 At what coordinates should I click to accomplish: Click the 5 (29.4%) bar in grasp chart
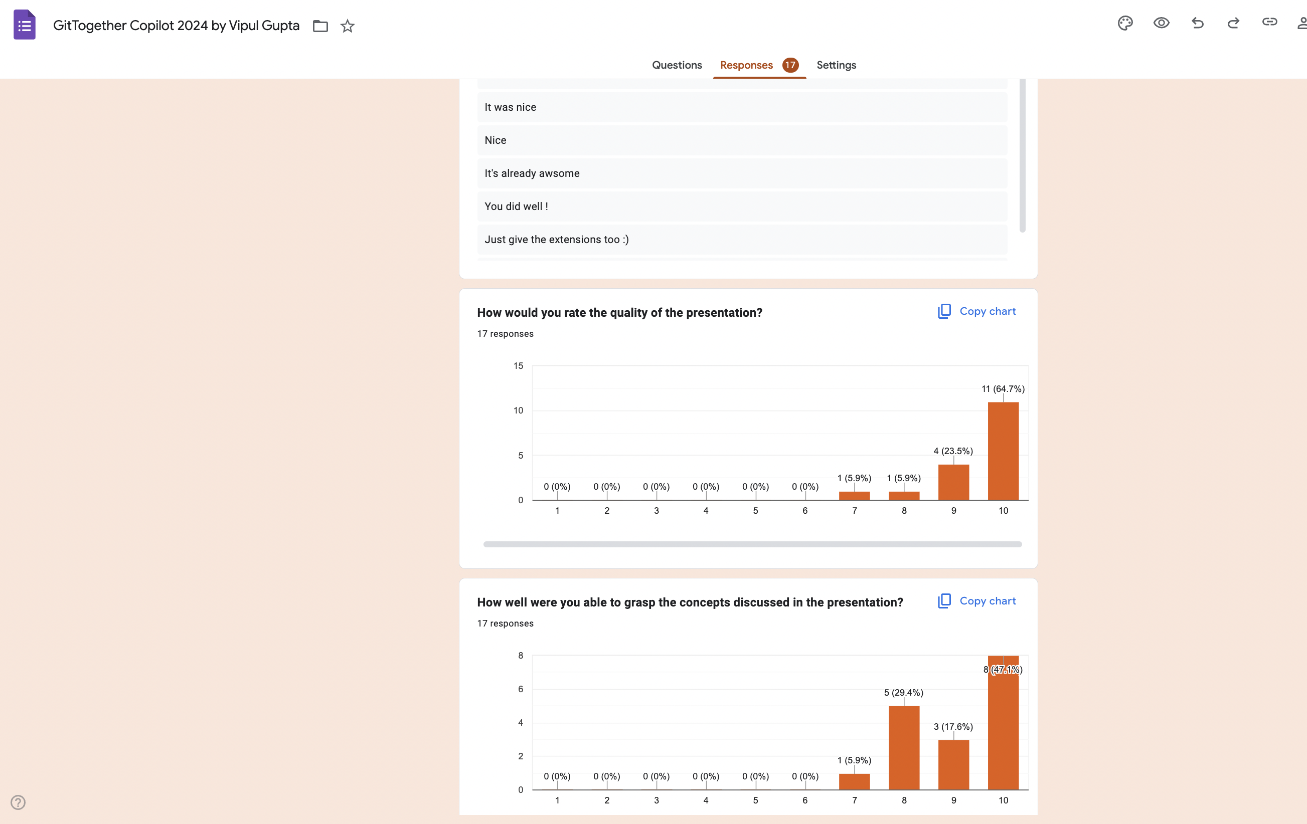pos(904,747)
